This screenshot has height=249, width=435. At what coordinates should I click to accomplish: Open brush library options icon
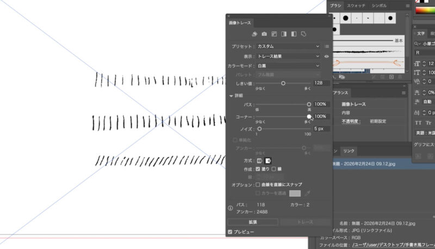(342, 77)
